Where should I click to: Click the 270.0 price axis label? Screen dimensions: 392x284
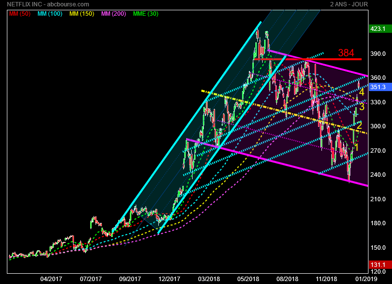coord(378,151)
